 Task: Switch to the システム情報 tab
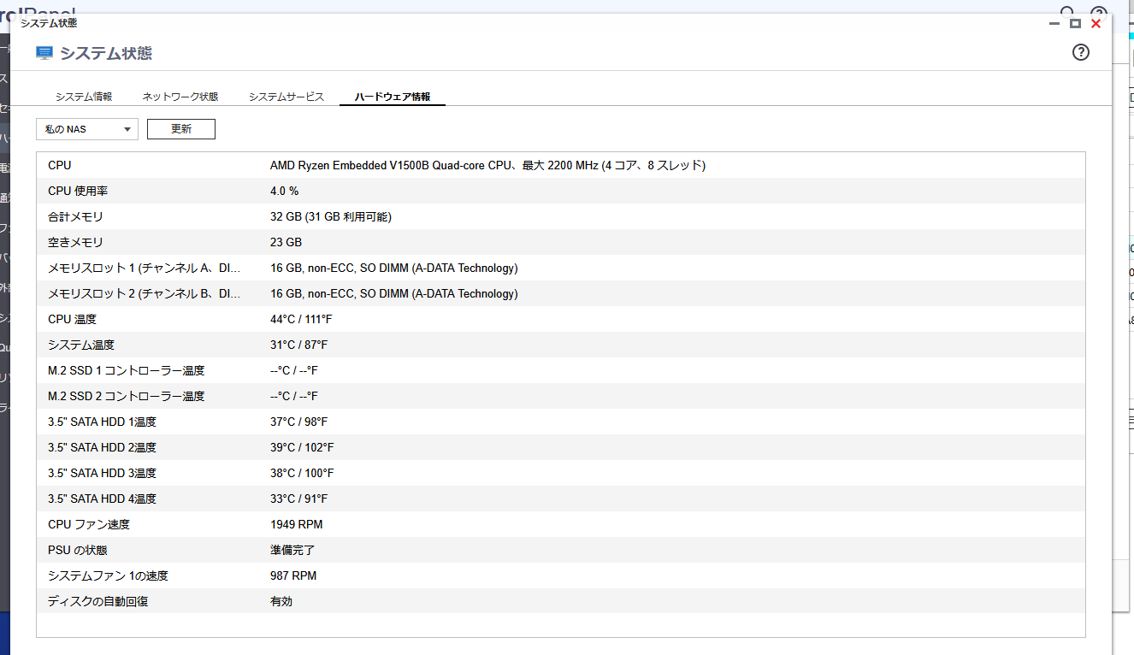pos(84,97)
